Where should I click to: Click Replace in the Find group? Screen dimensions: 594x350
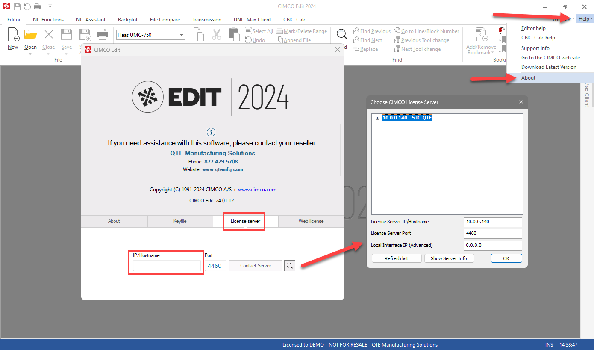[x=365, y=49]
